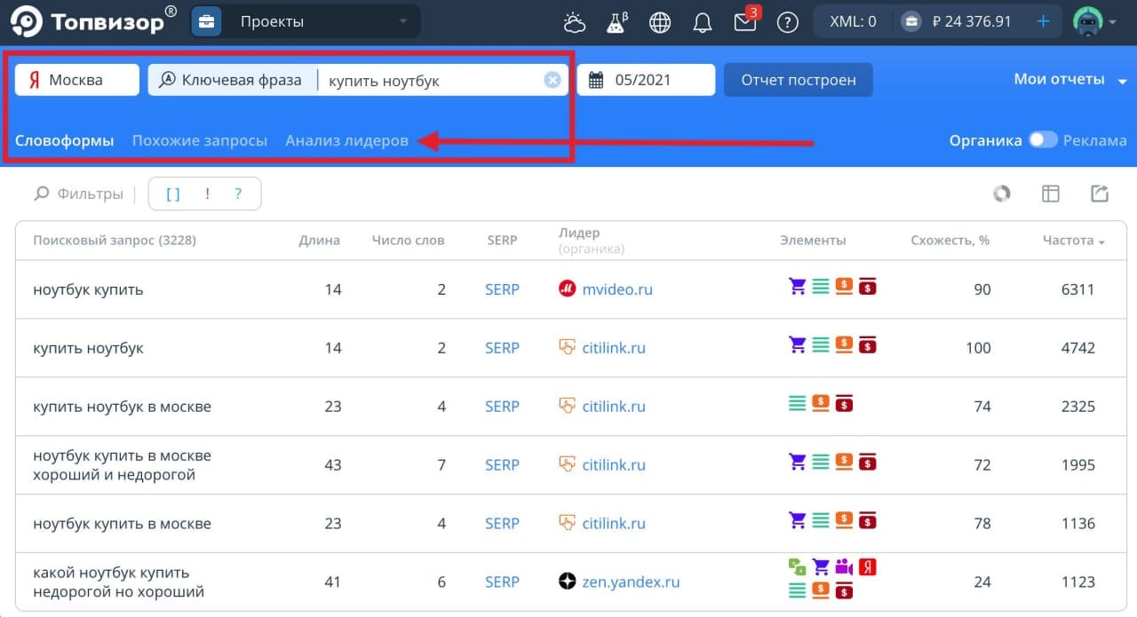1137x617 pixels.
Task: Select query ноутбук купить в москве хороший
Action: pyautogui.click(x=122, y=465)
